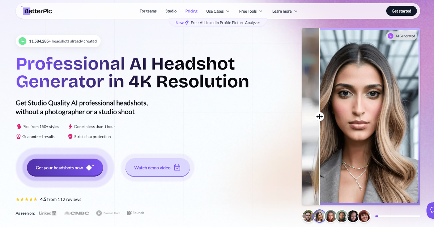Image resolution: width=434 pixels, height=227 pixels.
Task: Expand the Use Cases dropdown
Action: point(218,11)
